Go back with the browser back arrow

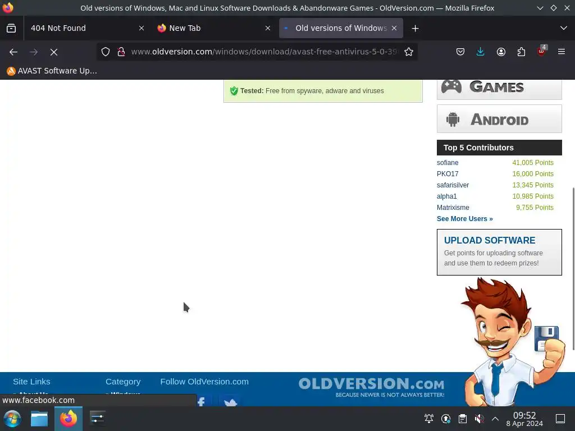[x=13, y=52]
